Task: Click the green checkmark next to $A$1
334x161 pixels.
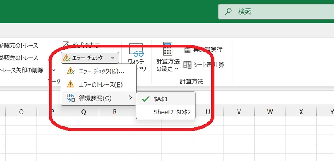Action: pos(145,99)
